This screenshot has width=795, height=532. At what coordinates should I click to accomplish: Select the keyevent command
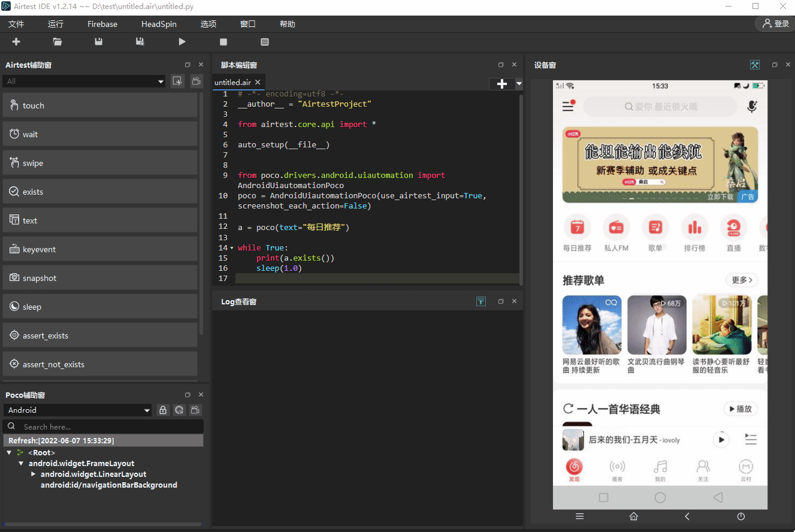click(100, 249)
